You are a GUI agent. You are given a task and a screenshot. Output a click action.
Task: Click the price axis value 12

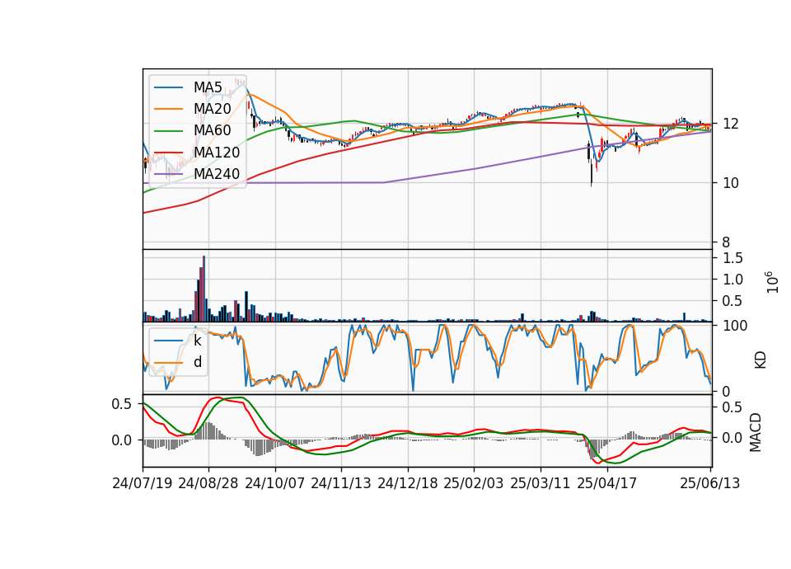pos(731,124)
